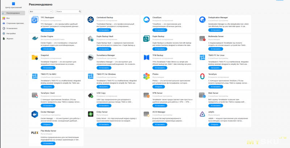
Task: Open the 'Журнал' log section
Action: [x=10, y=38]
